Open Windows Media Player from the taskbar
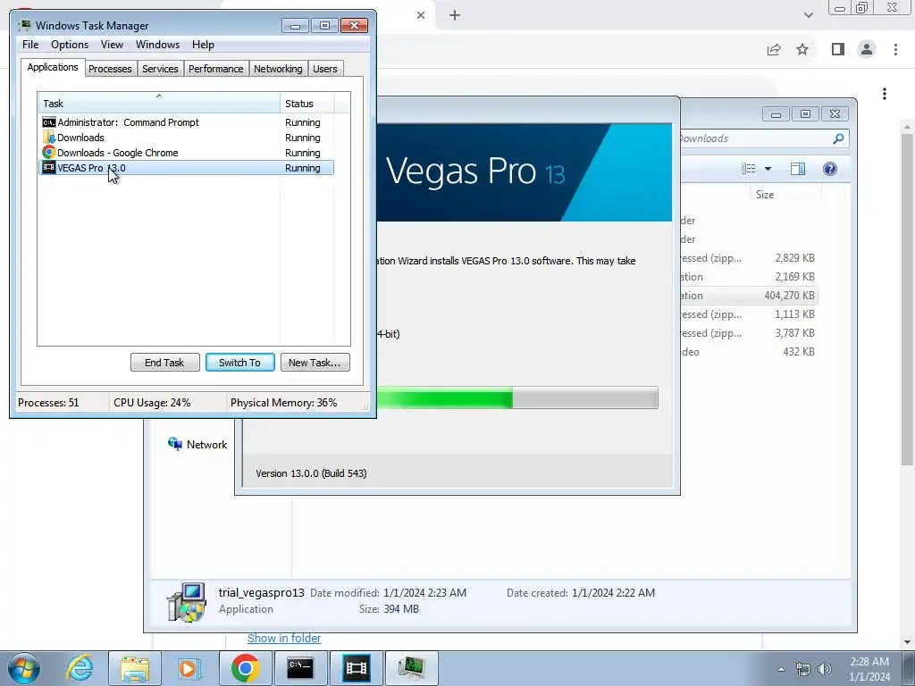The height and width of the screenshot is (686, 915). coord(188,668)
